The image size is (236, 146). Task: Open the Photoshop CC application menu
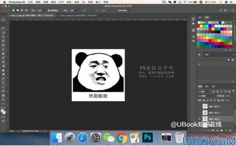17,2
